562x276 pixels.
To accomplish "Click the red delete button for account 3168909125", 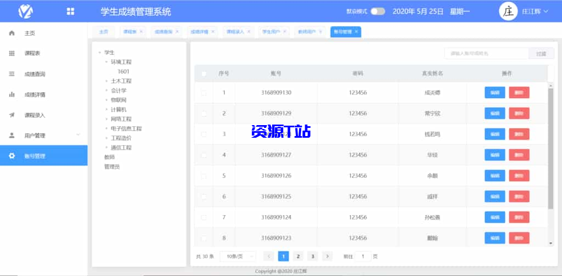I will 519,196.
